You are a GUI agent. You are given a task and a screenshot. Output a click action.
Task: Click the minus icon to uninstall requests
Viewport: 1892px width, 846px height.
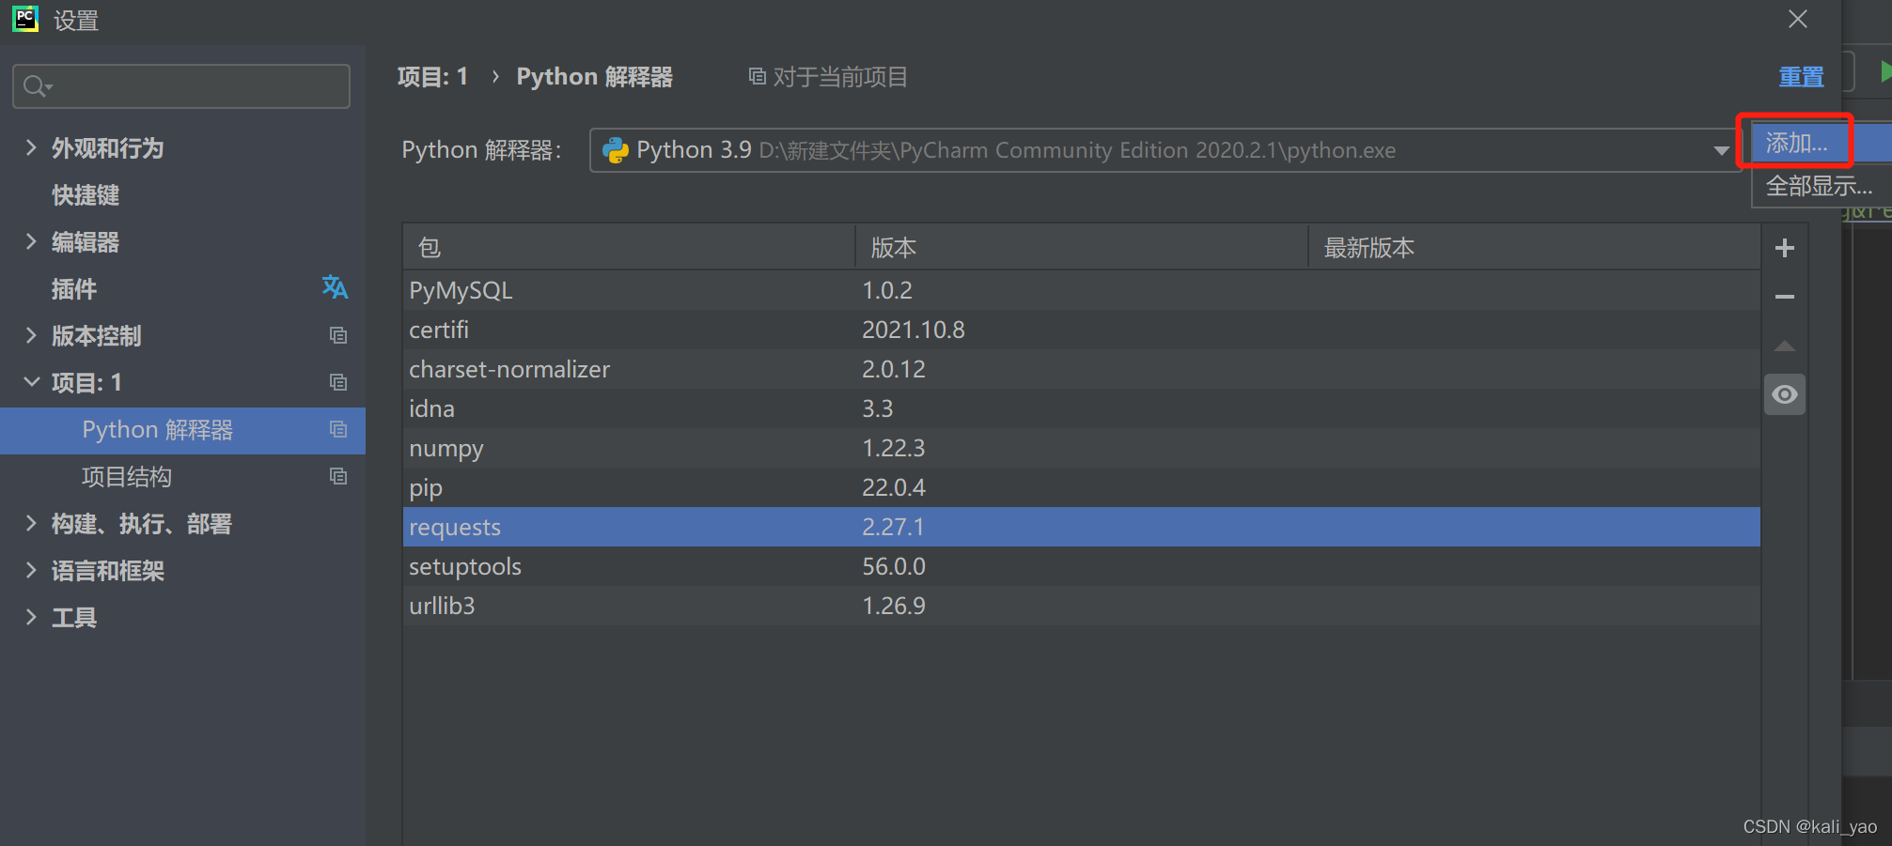(1783, 297)
